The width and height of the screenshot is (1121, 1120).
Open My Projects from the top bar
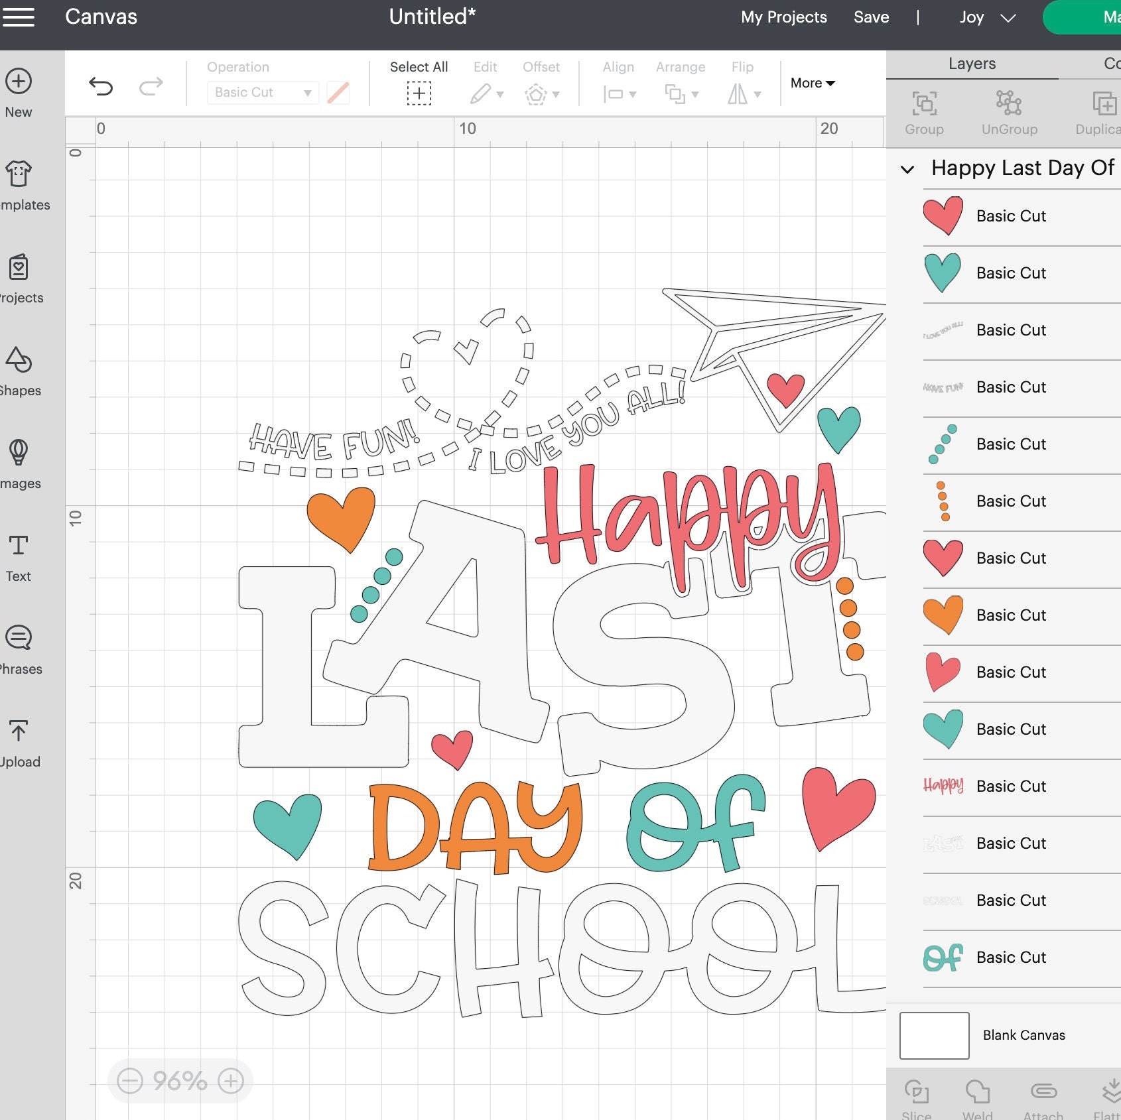[783, 17]
